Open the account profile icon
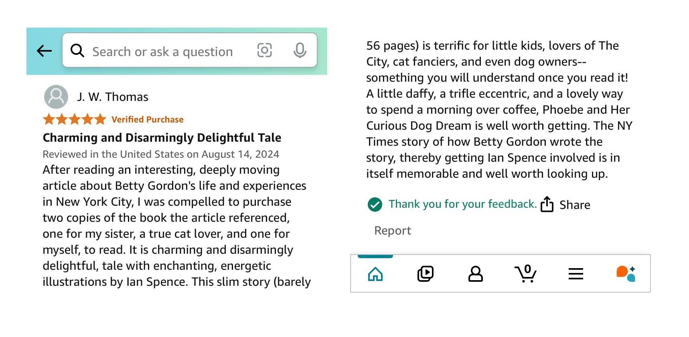This screenshot has height=337, width=689. click(476, 274)
